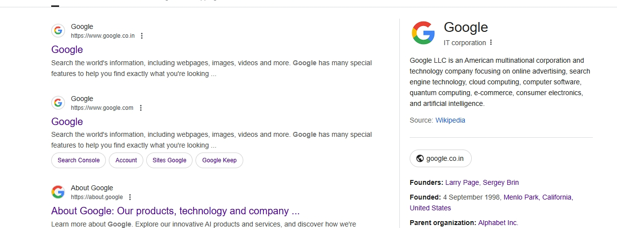Viewport: 617px width, 228px height.
Task: Open the Account sitelink chip
Action: pos(126,160)
